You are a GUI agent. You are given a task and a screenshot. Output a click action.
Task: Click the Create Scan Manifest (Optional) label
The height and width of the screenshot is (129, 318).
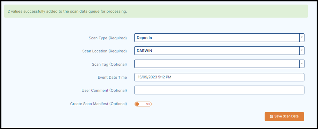(x=99, y=104)
